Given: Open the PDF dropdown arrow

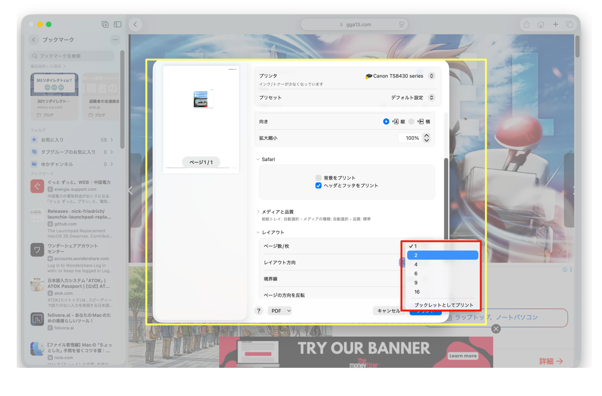Looking at the screenshot, I should point(289,311).
